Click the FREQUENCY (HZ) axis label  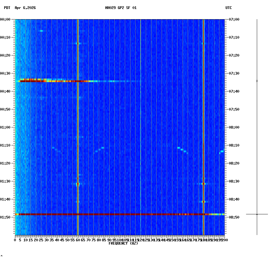coord(123,243)
